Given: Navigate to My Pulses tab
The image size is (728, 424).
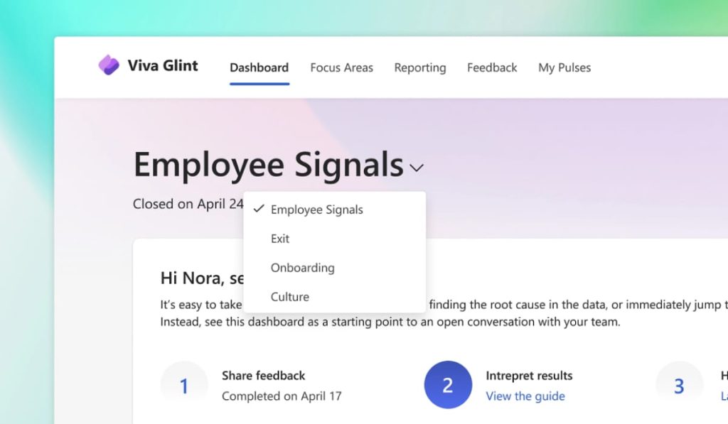Looking at the screenshot, I should point(564,67).
